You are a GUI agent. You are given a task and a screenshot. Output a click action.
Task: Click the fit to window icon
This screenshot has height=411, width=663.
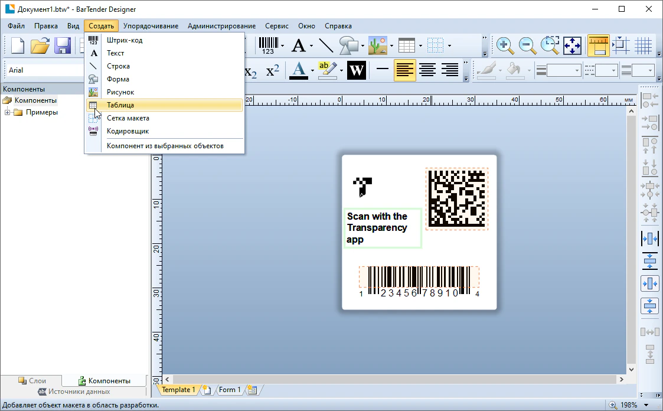click(x=572, y=45)
